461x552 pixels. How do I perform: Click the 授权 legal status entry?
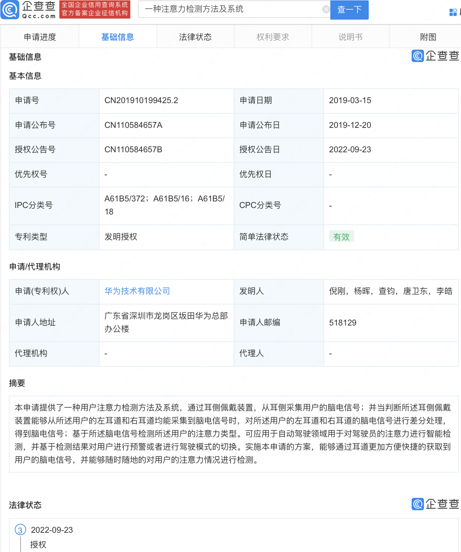(38, 544)
